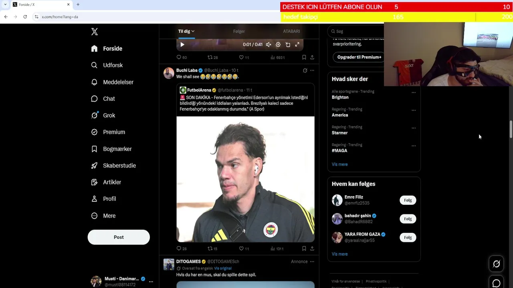Open floating chat bubble button
The image size is (513, 288).
tap(496, 283)
